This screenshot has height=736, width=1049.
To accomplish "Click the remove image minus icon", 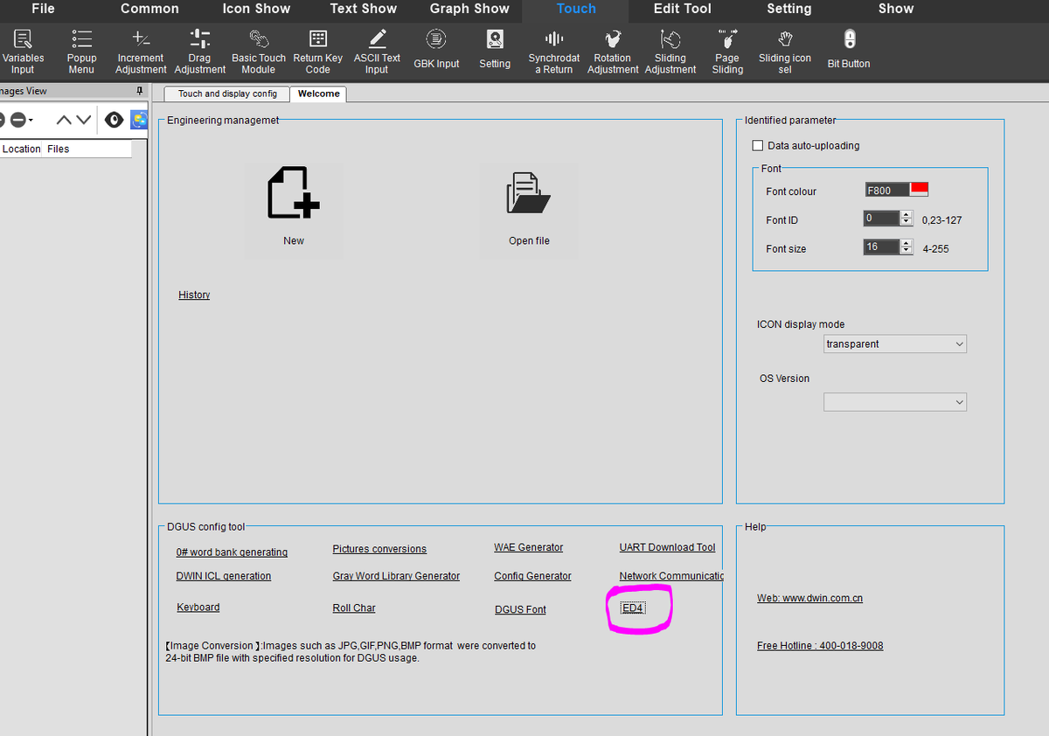I will [x=17, y=121].
